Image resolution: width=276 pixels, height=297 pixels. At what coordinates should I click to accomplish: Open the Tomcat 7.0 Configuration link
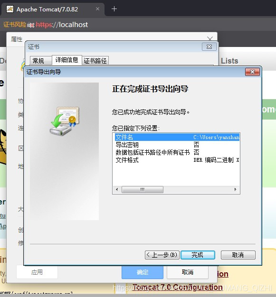(x=177, y=288)
